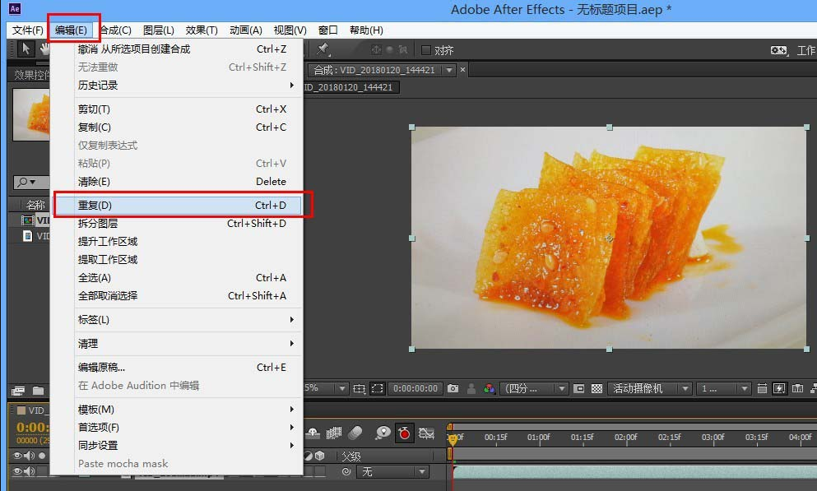Click the new folder icon in Project panel
The width and height of the screenshot is (817, 491).
[38, 391]
